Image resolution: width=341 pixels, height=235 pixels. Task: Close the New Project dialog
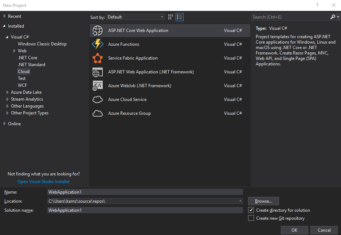click(334, 5)
